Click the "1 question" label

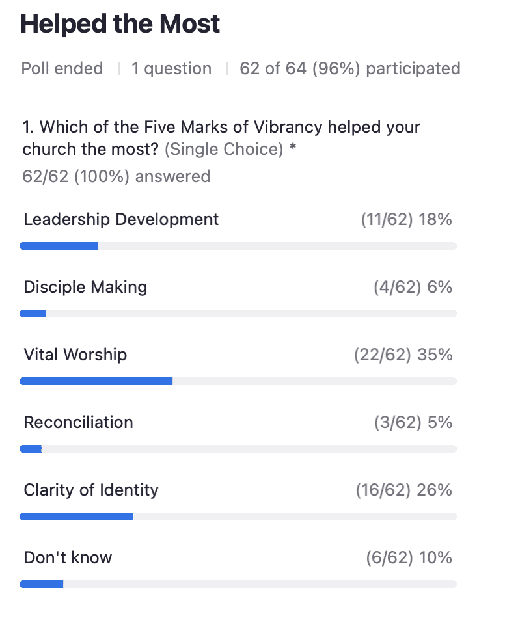(x=171, y=68)
